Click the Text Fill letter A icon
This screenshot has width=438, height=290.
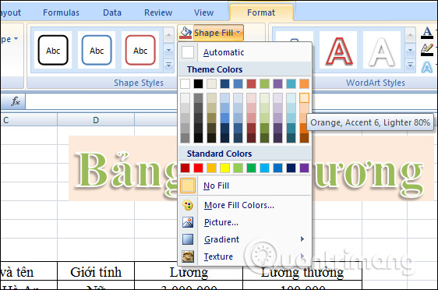[x=427, y=33]
